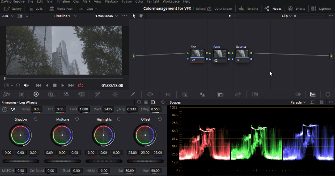Pick white balance eyedropper in Primaries
Screen dimensions: 335x176
tap(13, 109)
